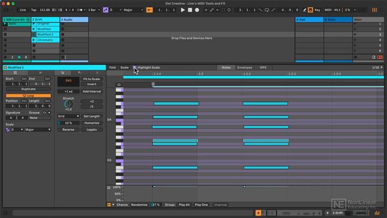Click the +1 sd interval field

click(x=68, y=91)
